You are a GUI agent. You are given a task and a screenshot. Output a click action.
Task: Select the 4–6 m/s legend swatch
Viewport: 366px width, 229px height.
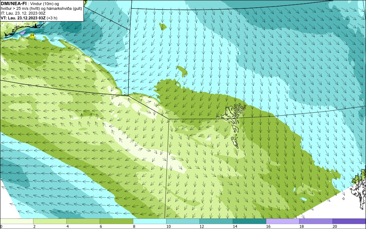(x=83, y=221)
